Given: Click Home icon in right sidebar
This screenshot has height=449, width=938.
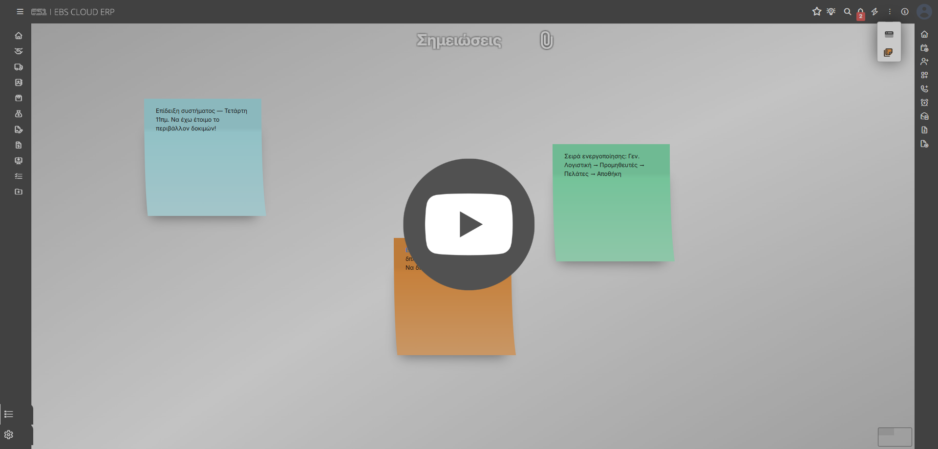Looking at the screenshot, I should [x=924, y=34].
